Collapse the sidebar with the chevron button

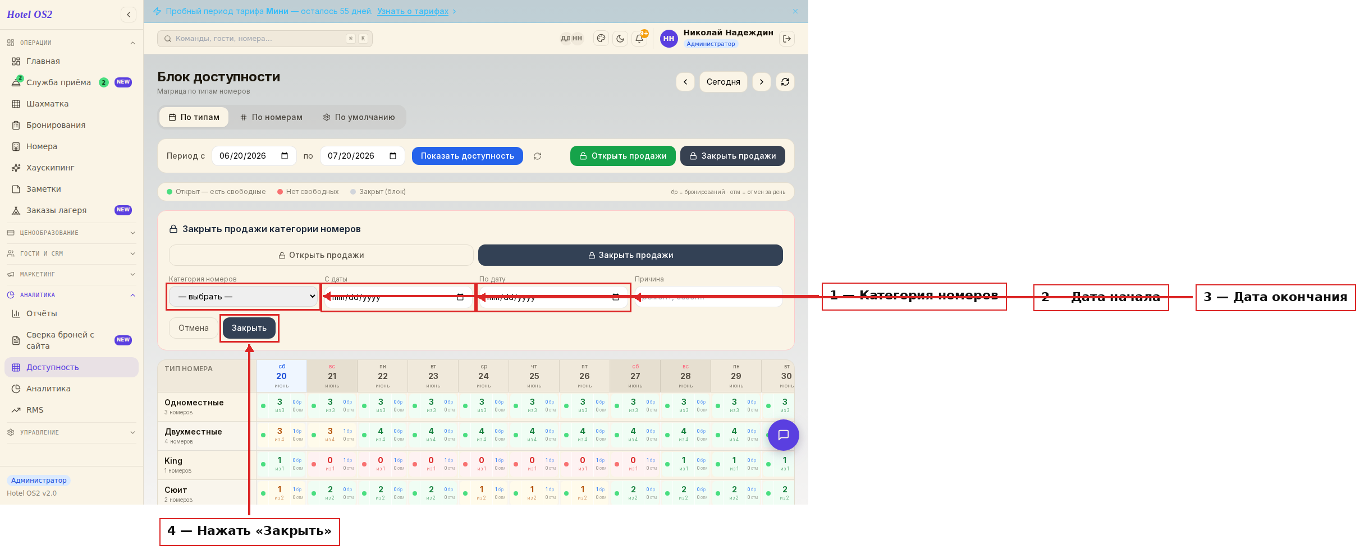tap(129, 15)
